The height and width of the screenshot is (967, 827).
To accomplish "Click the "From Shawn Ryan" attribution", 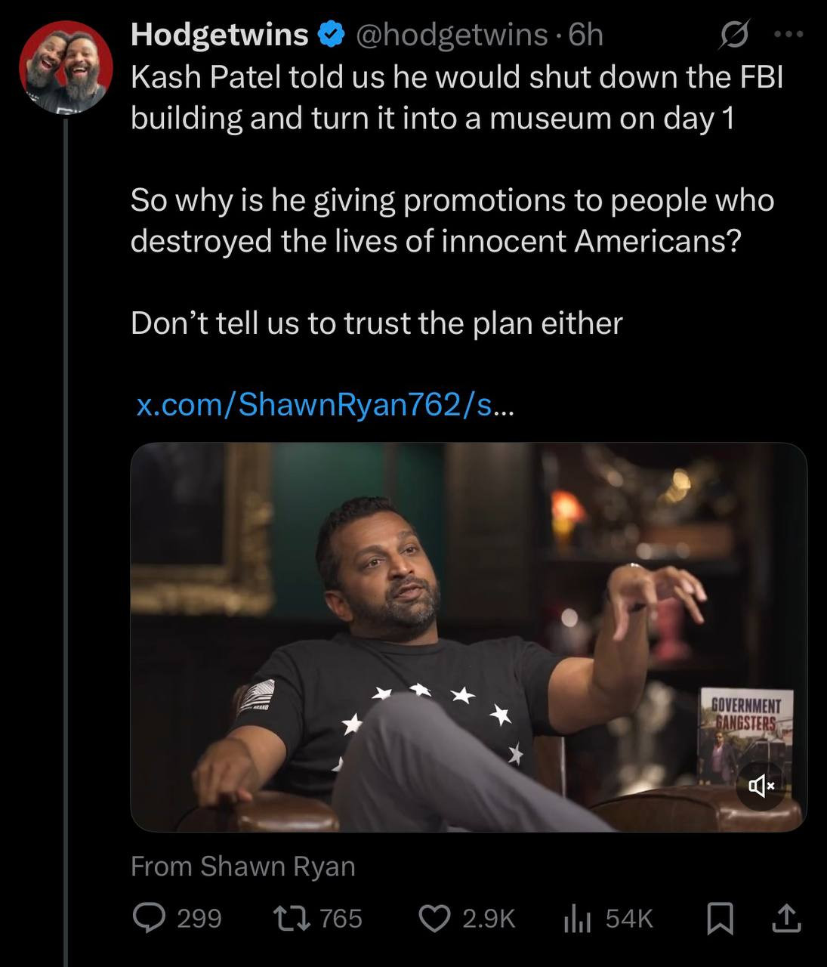I will tap(242, 867).
